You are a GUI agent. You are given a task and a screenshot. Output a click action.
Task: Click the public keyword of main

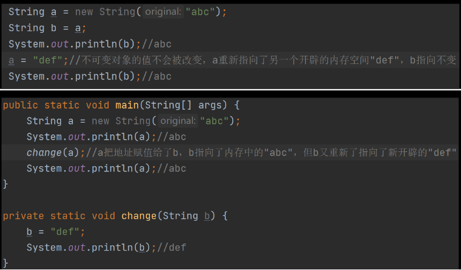[x=20, y=105]
